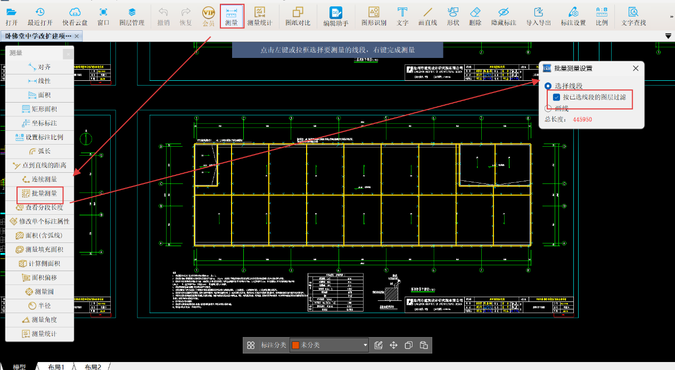Open the 编辑助手 edit assistant
The image size is (675, 370).
(335, 16)
